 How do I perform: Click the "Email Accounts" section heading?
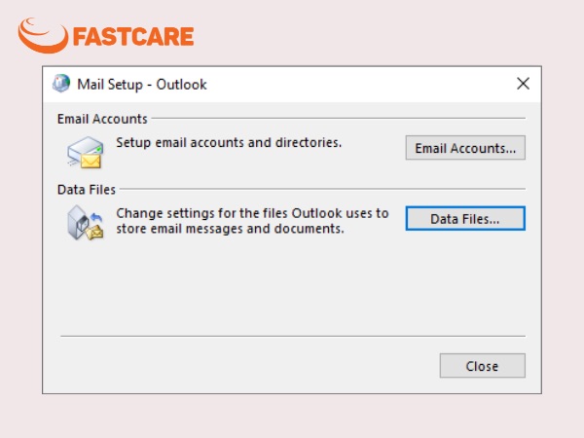click(x=102, y=119)
